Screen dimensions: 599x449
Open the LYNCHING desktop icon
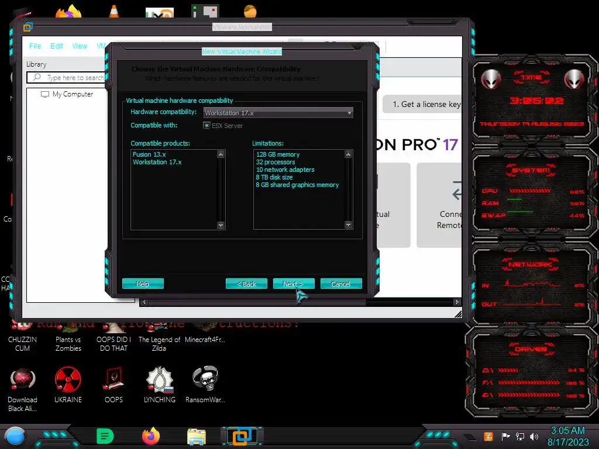pyautogui.click(x=159, y=385)
